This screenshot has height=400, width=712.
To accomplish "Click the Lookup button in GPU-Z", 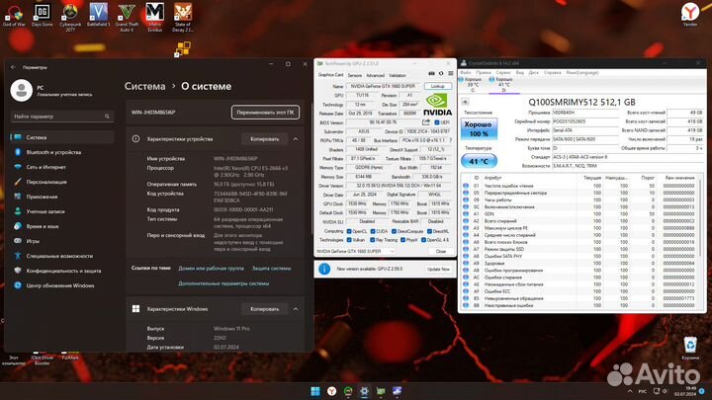I will click(438, 86).
